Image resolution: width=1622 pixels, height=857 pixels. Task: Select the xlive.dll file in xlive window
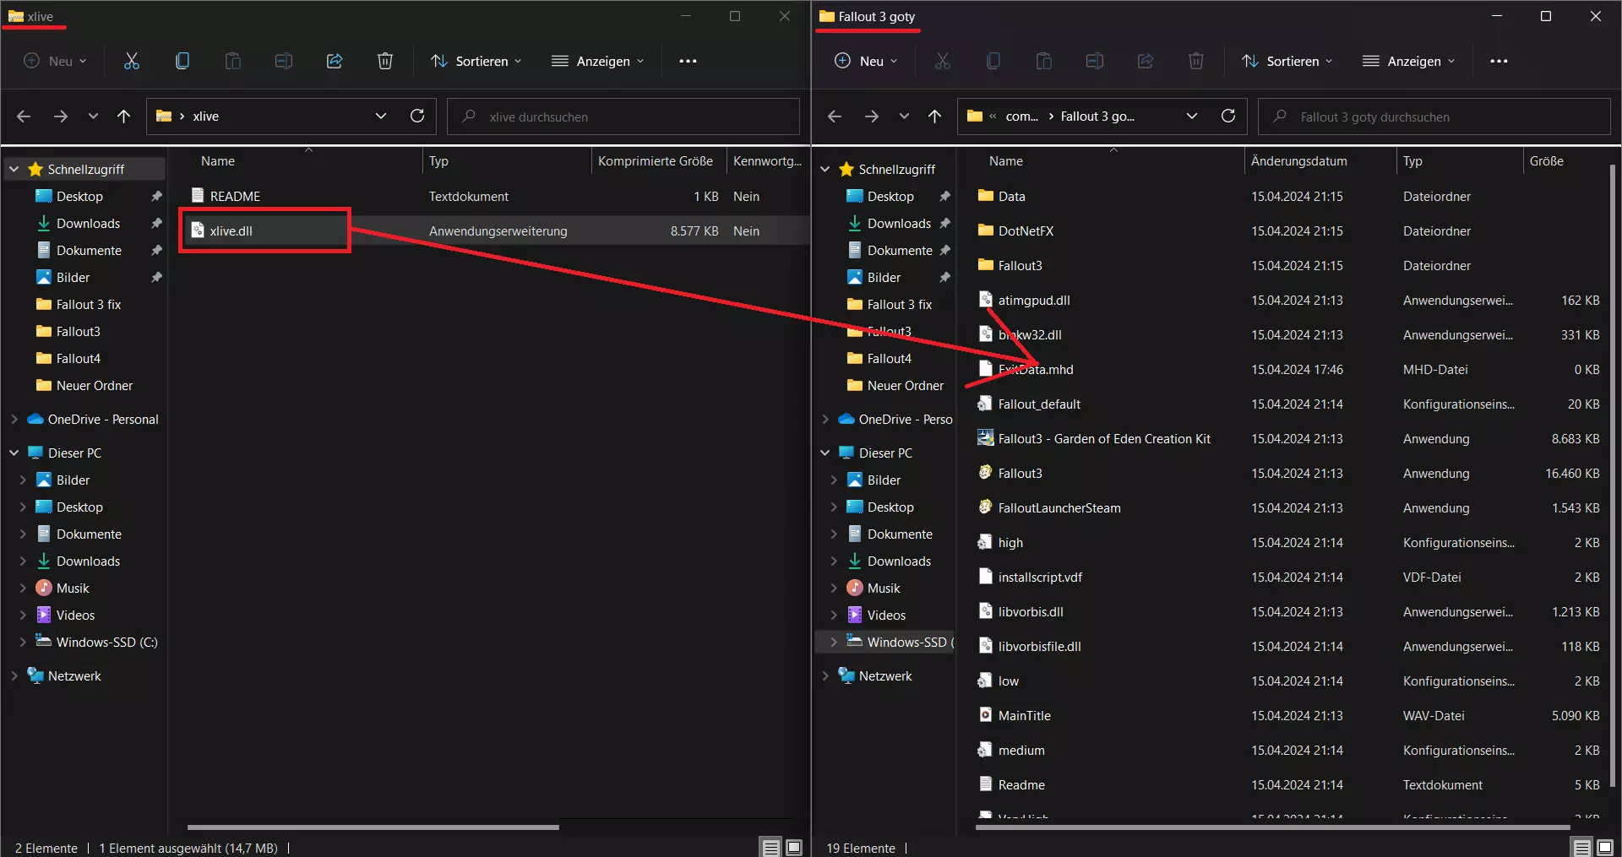point(231,231)
